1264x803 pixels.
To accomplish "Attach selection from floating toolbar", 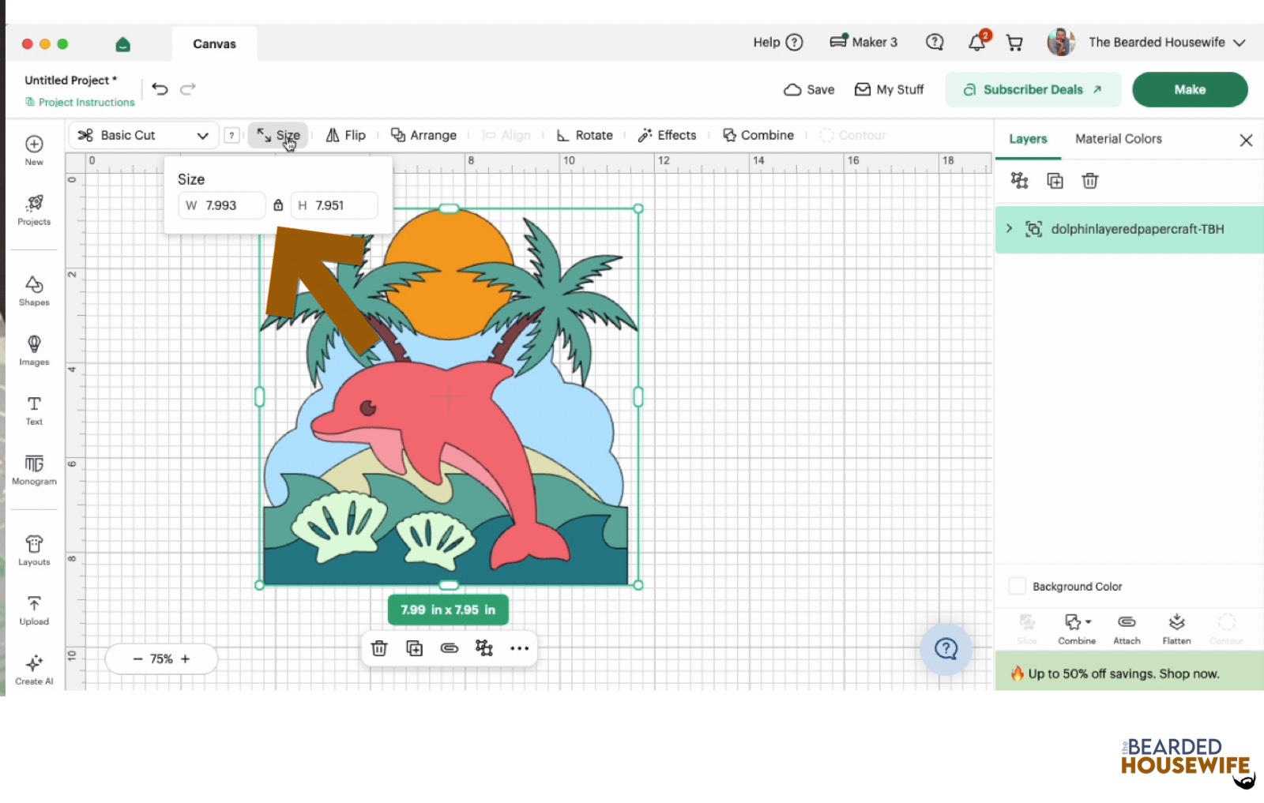I will point(450,648).
